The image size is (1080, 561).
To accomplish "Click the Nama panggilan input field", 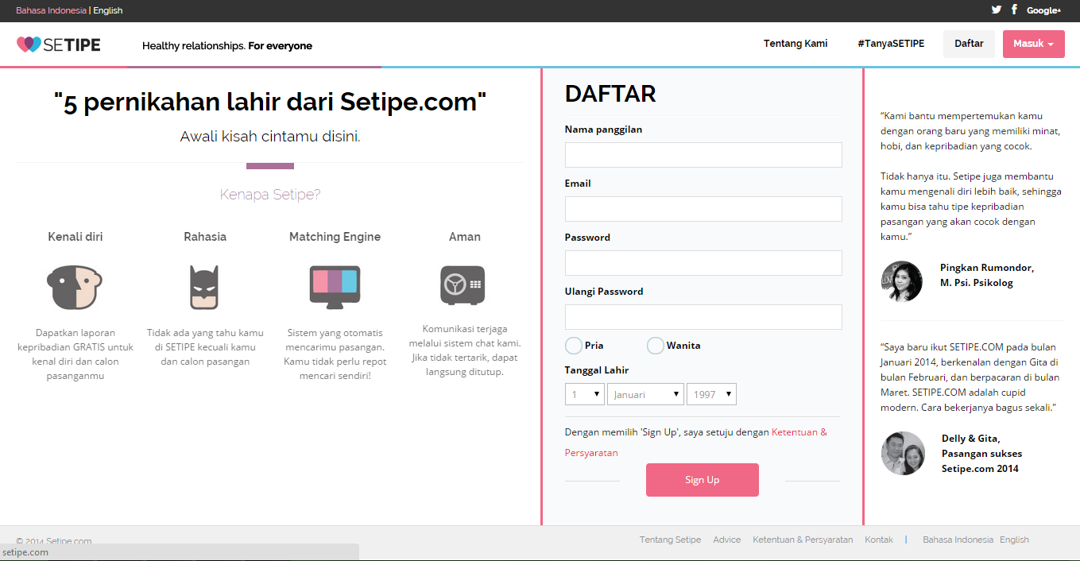I will (703, 155).
